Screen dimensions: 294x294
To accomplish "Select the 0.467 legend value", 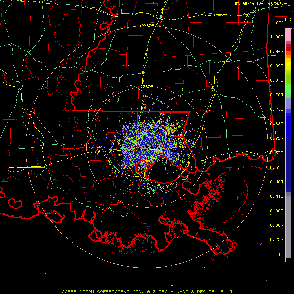I will coord(277,182).
